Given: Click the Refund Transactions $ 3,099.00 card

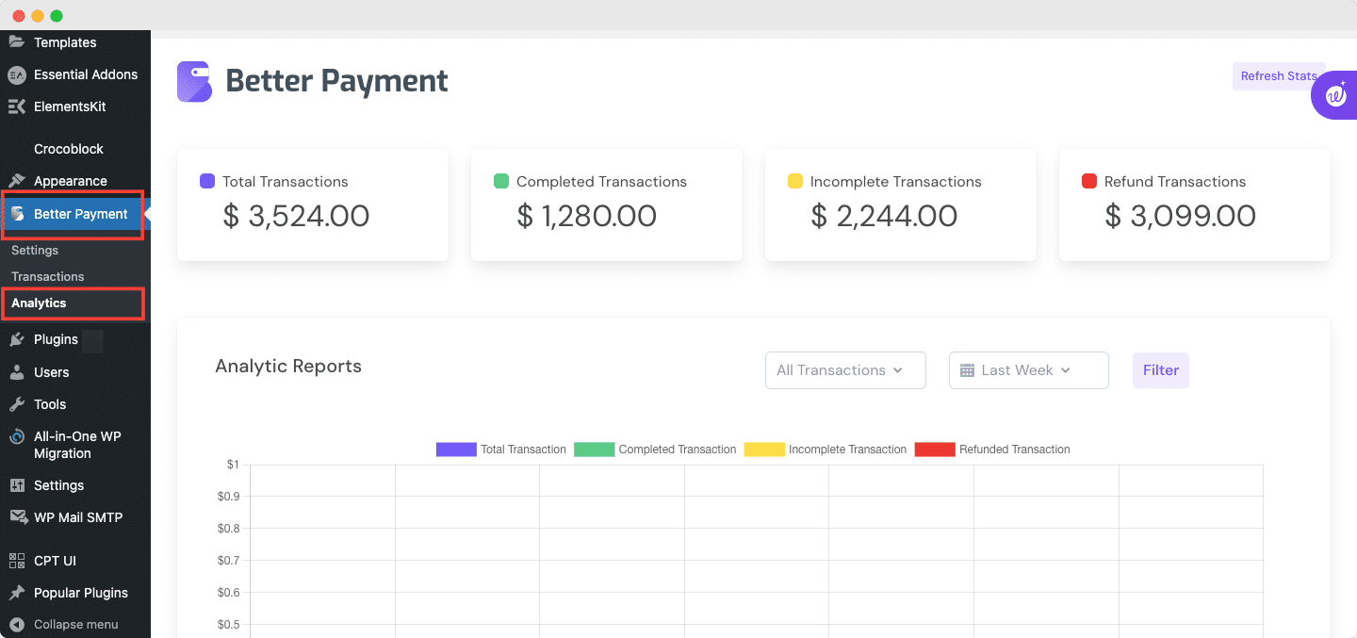Looking at the screenshot, I should click(1195, 204).
